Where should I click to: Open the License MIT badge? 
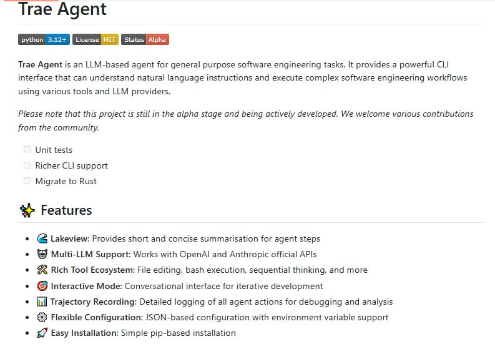[95, 39]
